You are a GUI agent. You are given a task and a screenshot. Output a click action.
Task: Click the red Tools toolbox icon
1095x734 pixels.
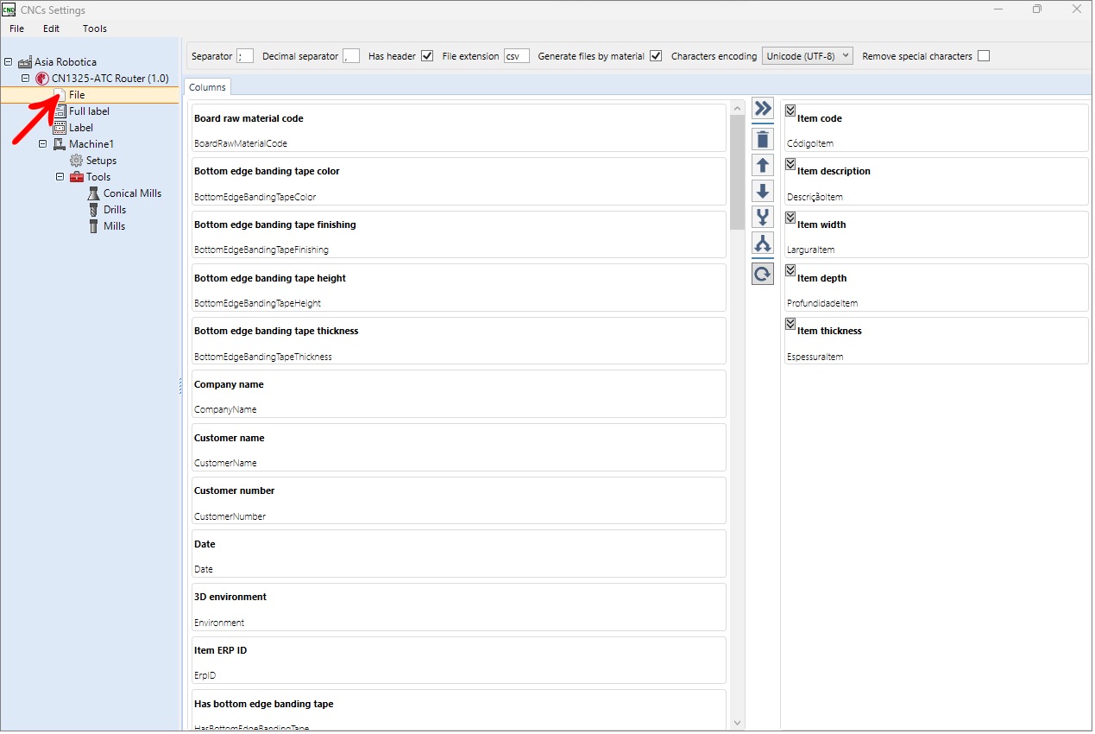tap(77, 177)
